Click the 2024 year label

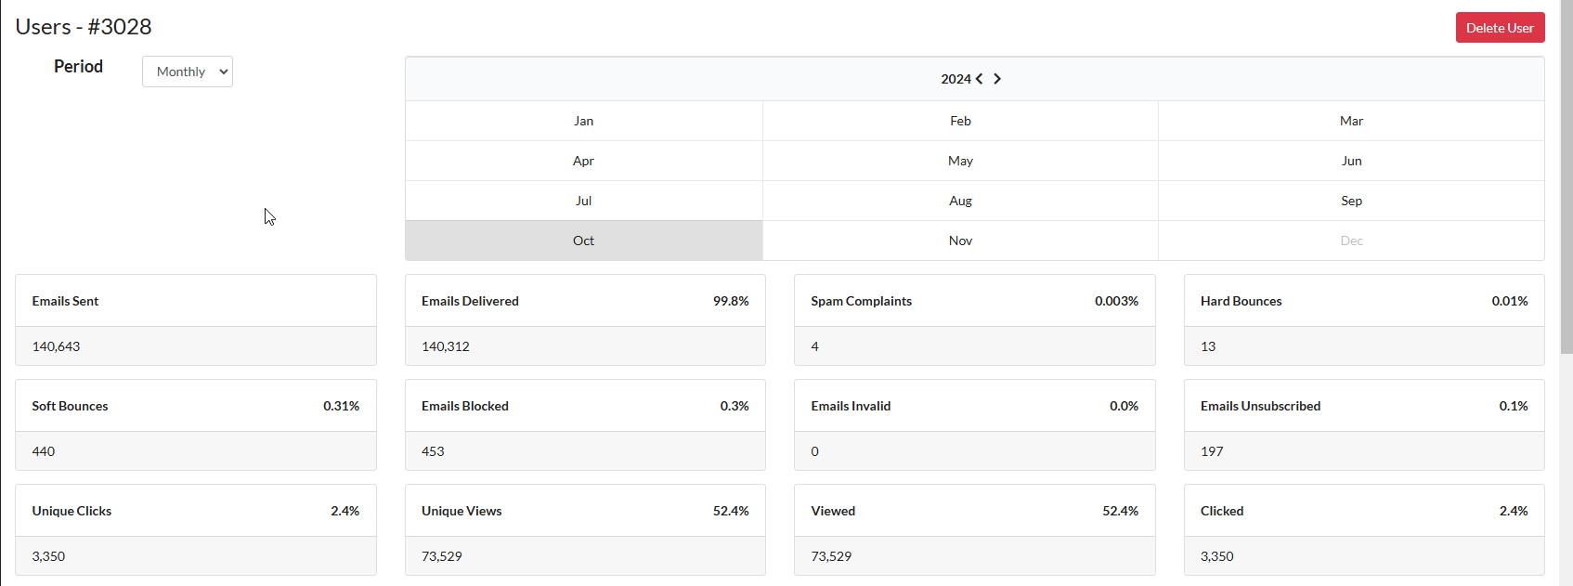click(955, 79)
